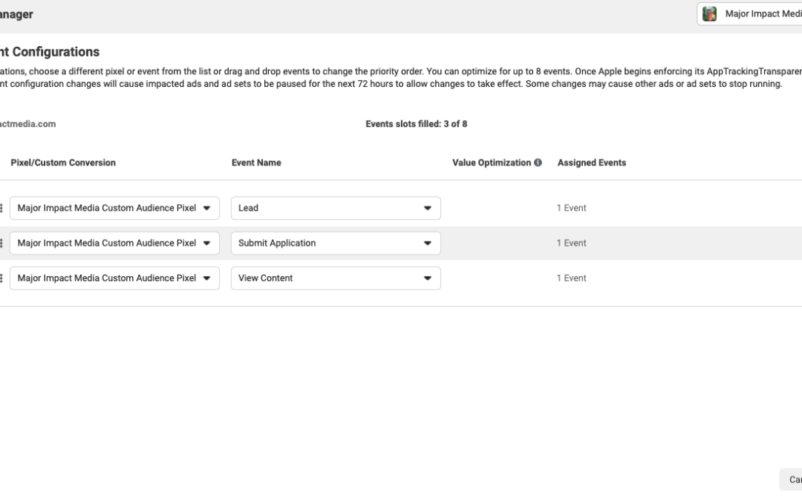Click the Pixel/Custom Conversion column header
The width and height of the screenshot is (802, 501).
[63, 163]
